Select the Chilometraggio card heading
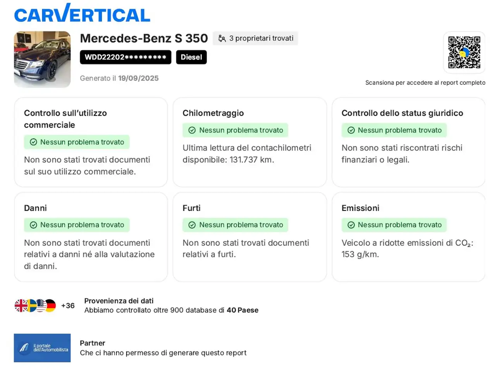The image size is (496, 370). coord(213,113)
